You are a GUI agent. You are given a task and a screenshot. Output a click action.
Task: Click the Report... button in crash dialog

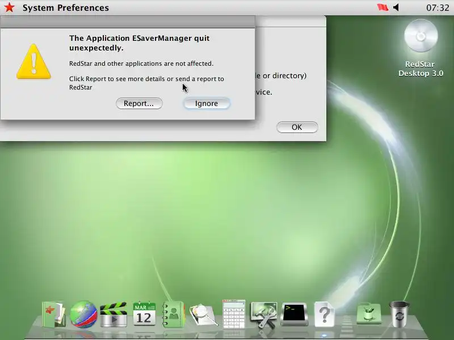point(139,104)
